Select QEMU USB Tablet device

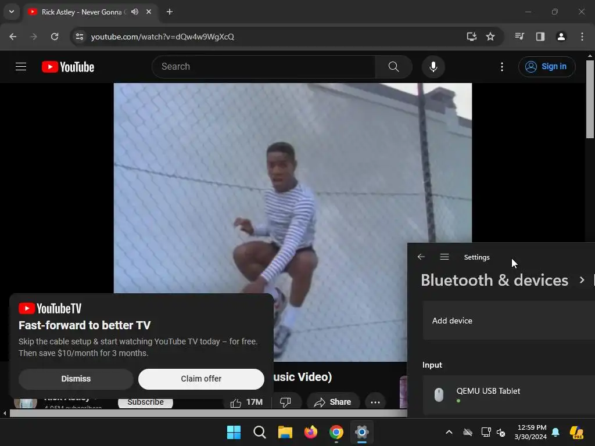(508, 395)
